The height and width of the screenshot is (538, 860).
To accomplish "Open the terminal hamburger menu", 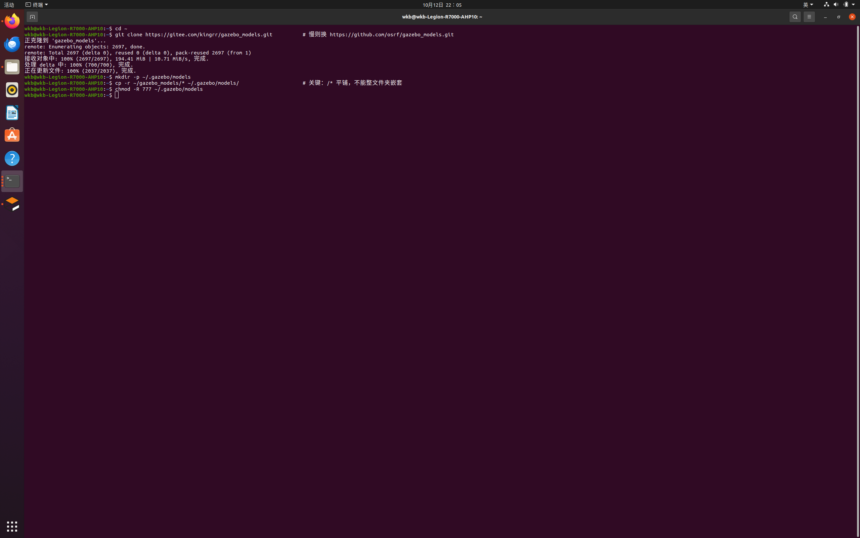I will (809, 17).
